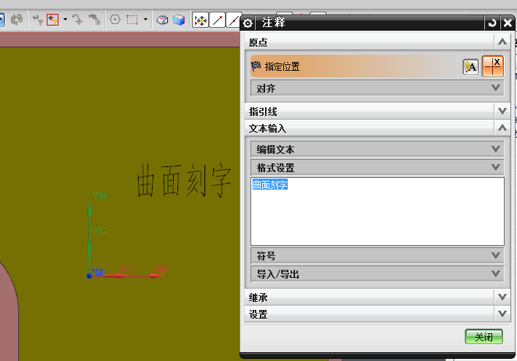Image resolution: width=517 pixels, height=361 pixels.
Task: Click the rectangle selection tool icon
Action: (x=132, y=20)
